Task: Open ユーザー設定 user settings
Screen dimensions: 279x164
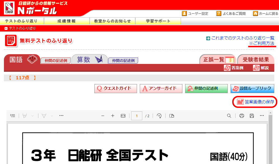Action: tap(195, 13)
